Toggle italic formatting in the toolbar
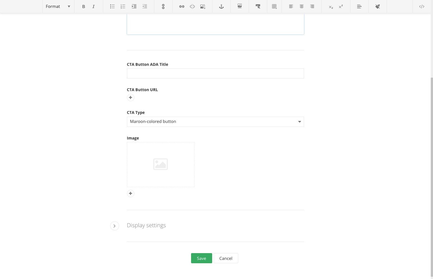The height and width of the screenshot is (279, 433). click(94, 6)
